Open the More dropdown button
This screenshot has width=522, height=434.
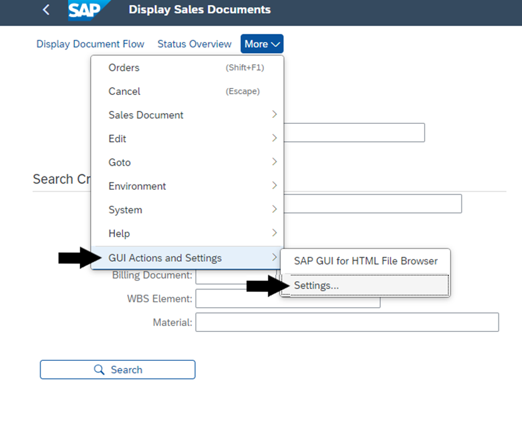click(x=262, y=44)
